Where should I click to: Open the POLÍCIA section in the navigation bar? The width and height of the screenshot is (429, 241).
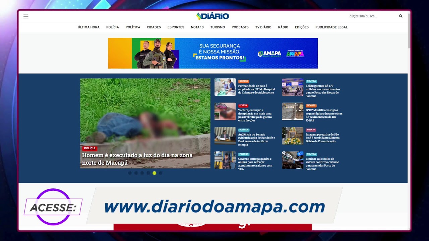click(x=113, y=27)
